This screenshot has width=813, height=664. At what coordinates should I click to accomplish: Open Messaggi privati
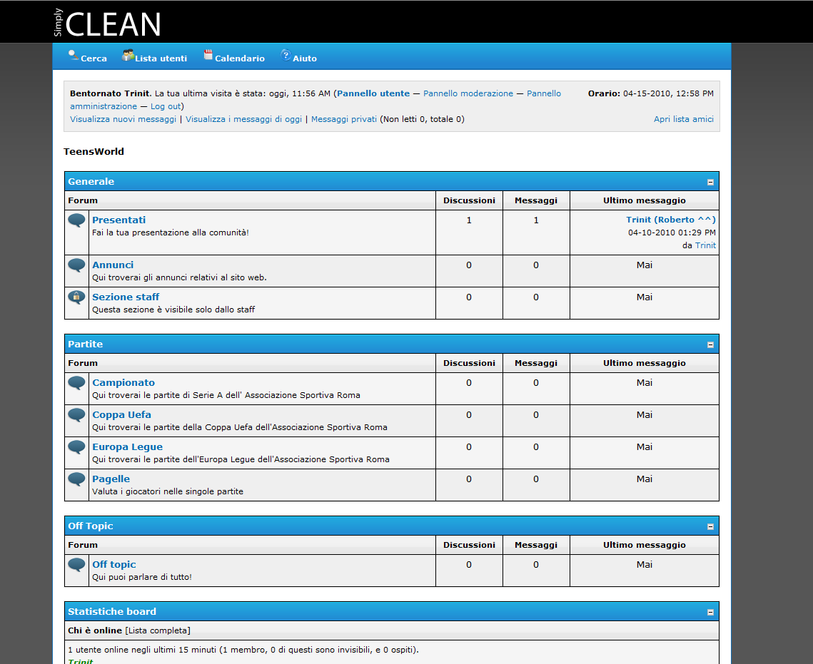(x=344, y=119)
